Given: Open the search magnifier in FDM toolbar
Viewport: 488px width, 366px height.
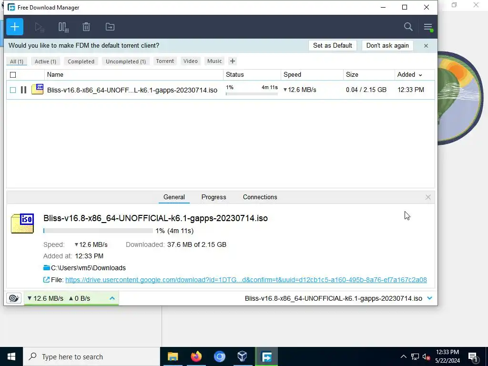Looking at the screenshot, I should [408, 27].
